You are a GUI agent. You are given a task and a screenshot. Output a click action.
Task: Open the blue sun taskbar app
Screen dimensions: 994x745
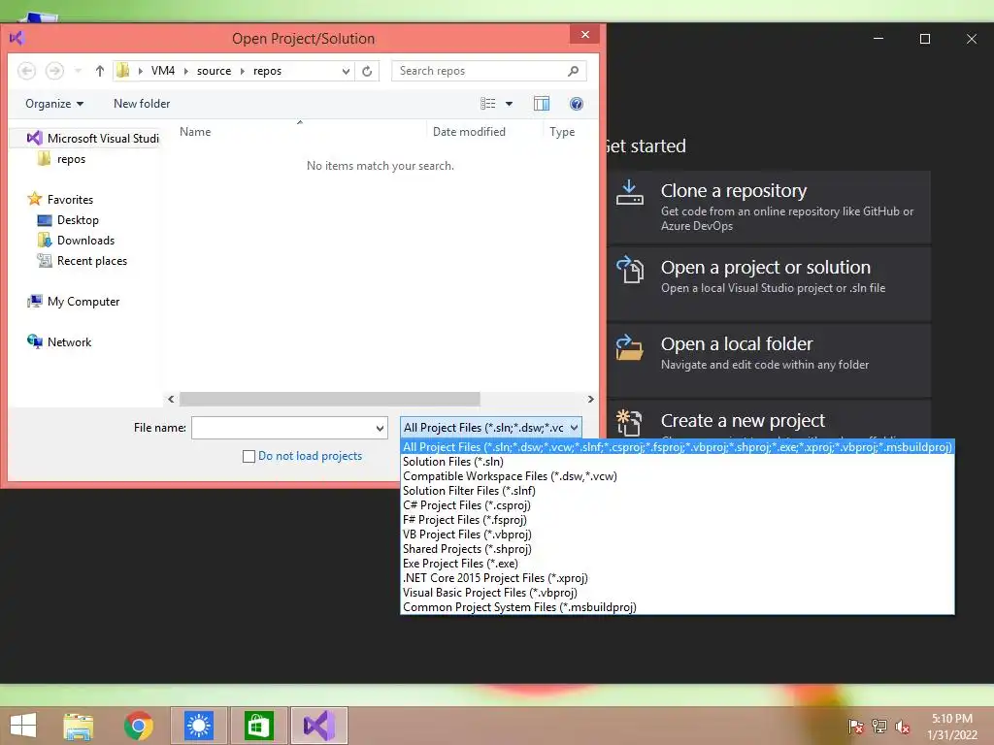(x=199, y=726)
